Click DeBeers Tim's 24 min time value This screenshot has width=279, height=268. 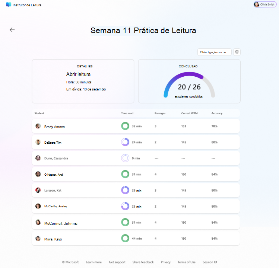[x=137, y=142]
